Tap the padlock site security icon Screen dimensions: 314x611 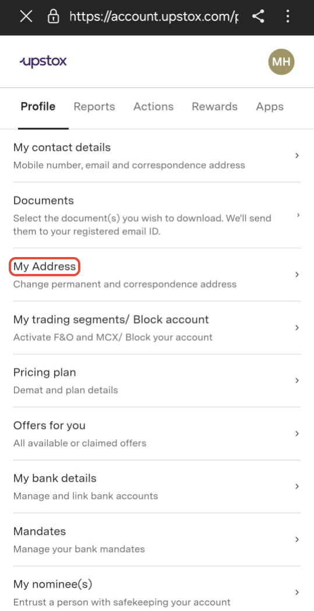pyautogui.click(x=53, y=16)
